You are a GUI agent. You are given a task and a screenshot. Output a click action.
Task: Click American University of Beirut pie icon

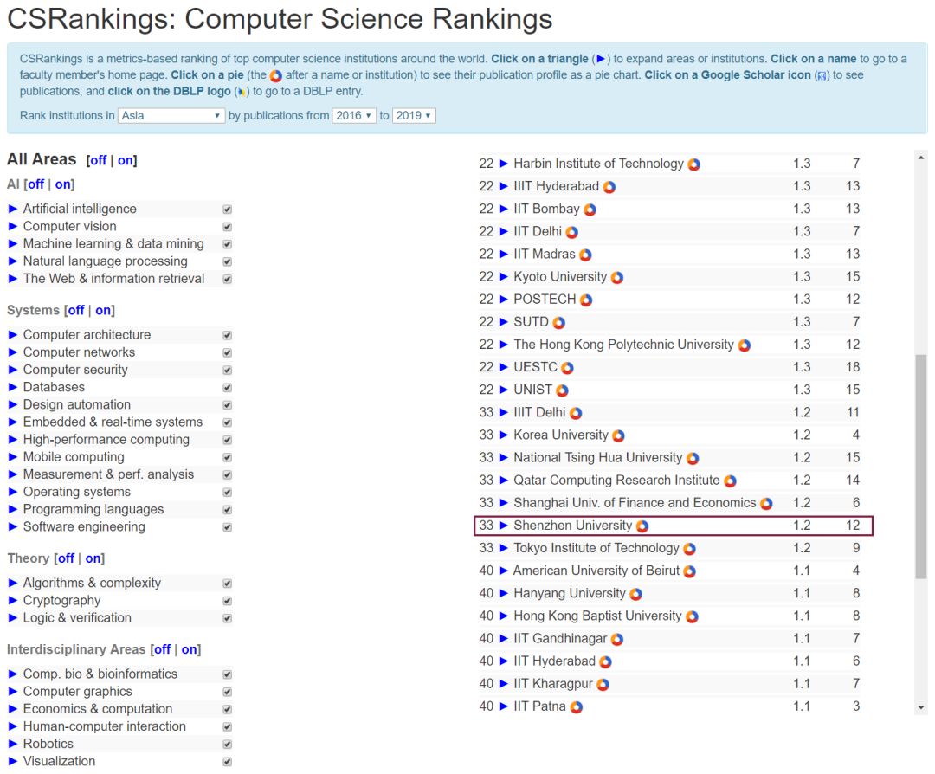coord(689,572)
